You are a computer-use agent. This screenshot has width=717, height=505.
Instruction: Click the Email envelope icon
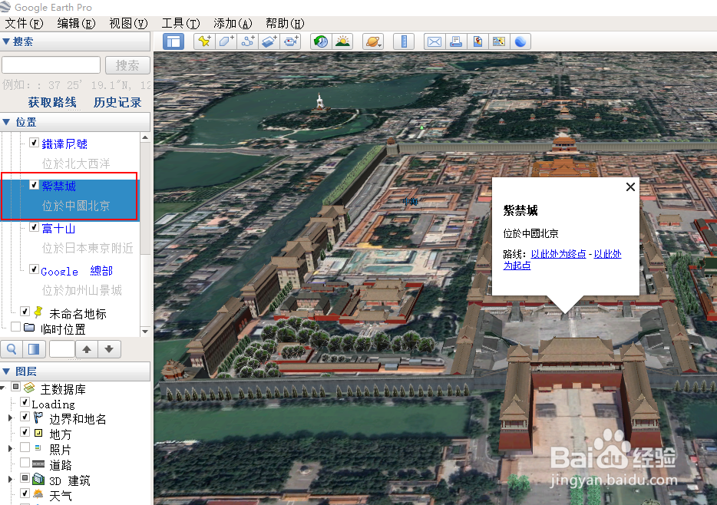(x=434, y=41)
